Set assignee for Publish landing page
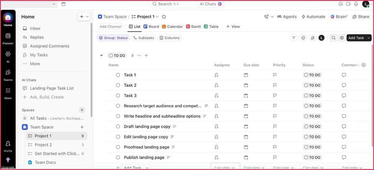Image resolution: width=374 pixels, height=170 pixels. tap(216, 157)
